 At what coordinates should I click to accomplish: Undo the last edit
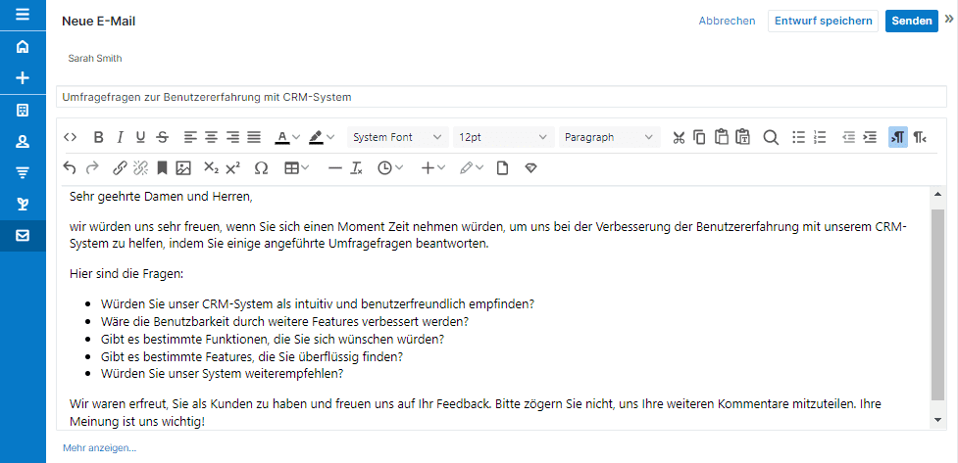tap(71, 168)
